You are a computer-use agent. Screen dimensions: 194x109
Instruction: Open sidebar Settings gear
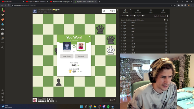(2, 97)
